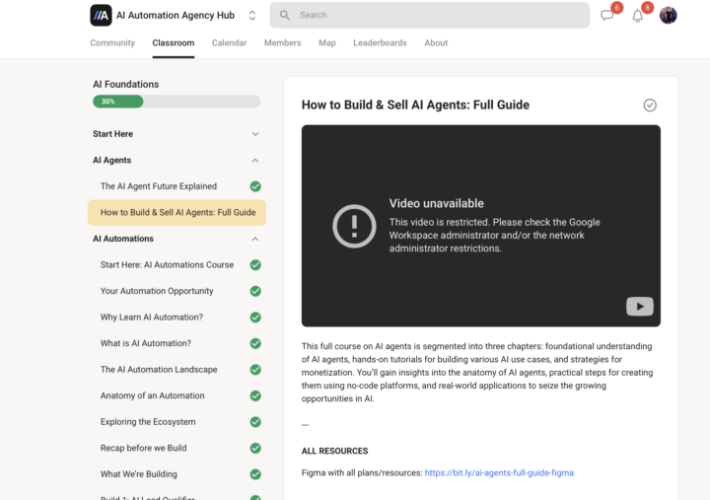The height and width of the screenshot is (500, 710).
Task: Open lesson The AI Agent Future Explained
Action: [x=159, y=186]
